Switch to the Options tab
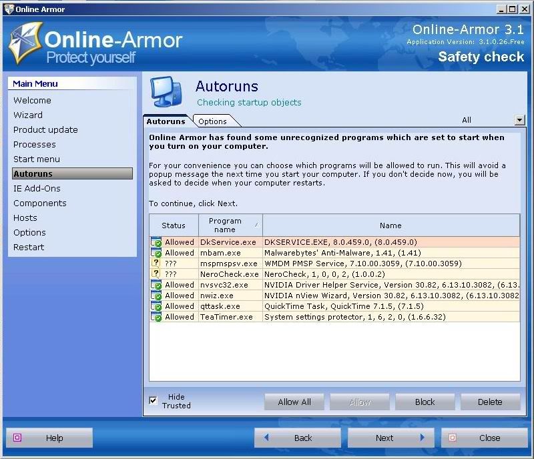Image resolution: width=534 pixels, height=459 pixels. point(212,121)
